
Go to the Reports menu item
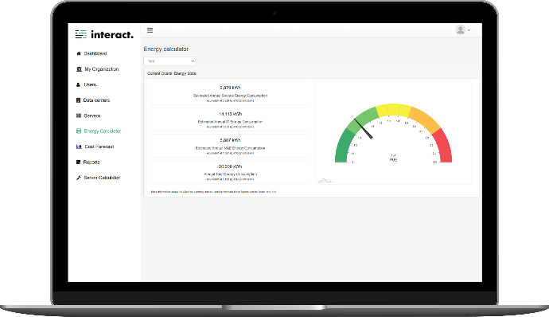tap(88, 162)
